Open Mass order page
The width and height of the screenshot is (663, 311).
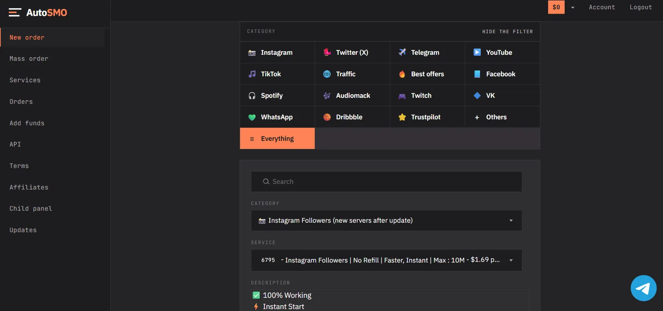tap(29, 59)
